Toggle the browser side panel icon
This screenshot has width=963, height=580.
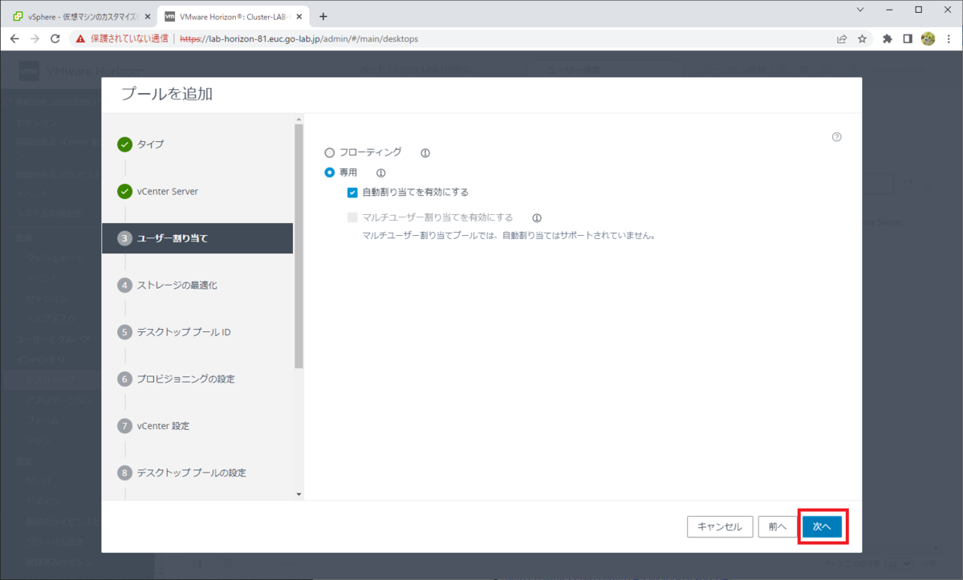tap(908, 39)
